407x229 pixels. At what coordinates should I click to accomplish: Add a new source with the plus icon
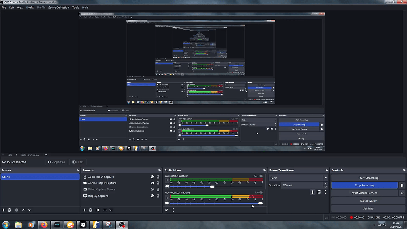click(84, 210)
